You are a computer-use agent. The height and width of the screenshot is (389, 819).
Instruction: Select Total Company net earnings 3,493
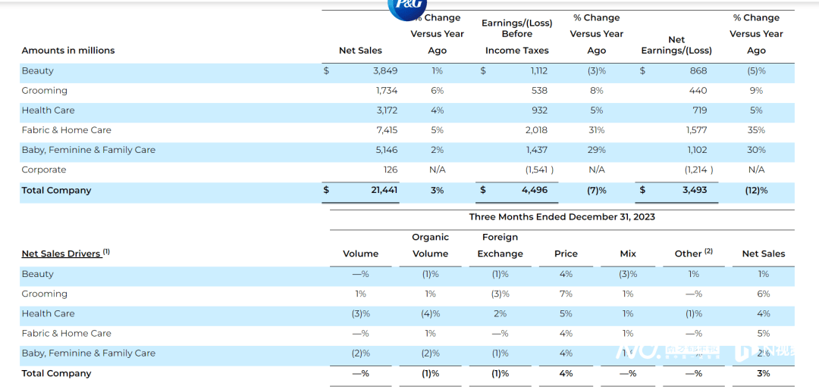click(x=694, y=190)
